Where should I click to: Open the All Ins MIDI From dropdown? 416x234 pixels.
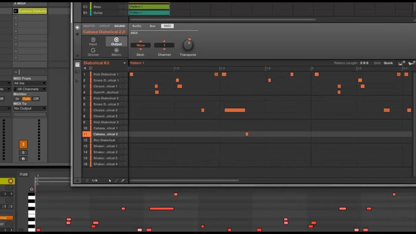click(30, 83)
